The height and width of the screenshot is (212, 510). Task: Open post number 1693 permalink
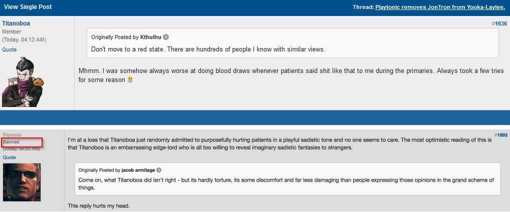click(x=500, y=135)
